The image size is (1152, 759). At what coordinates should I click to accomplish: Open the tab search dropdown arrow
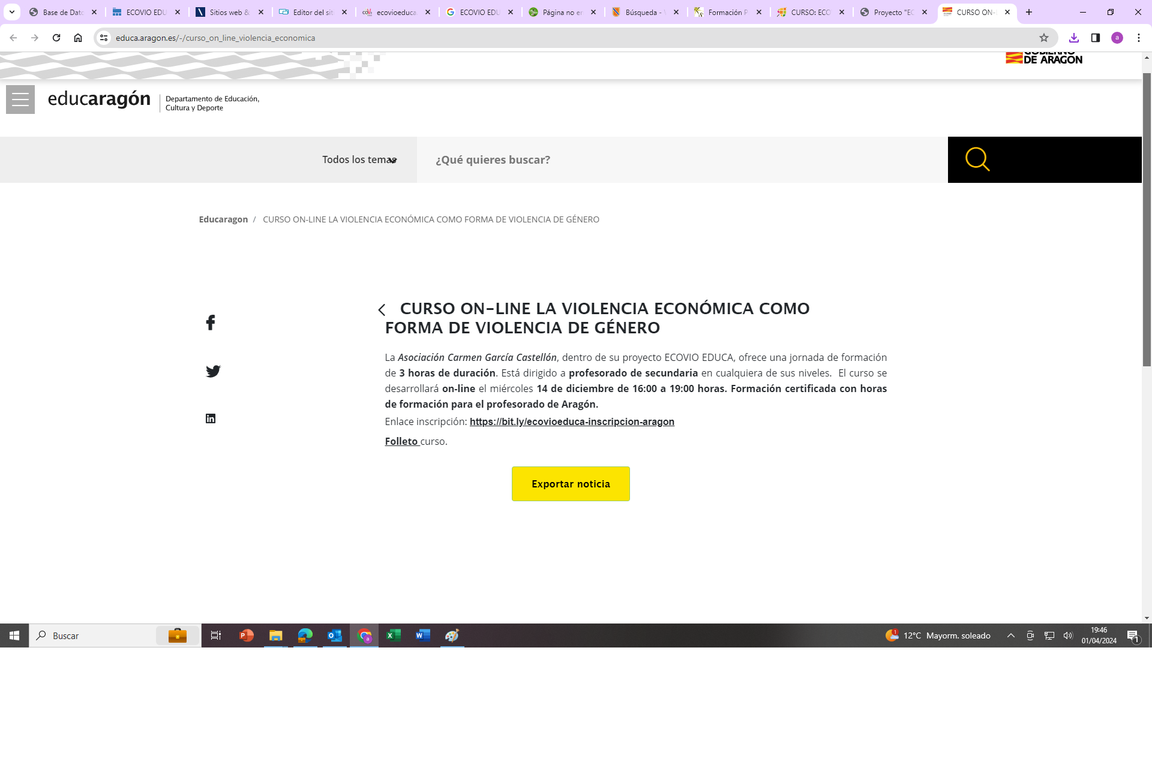point(11,12)
